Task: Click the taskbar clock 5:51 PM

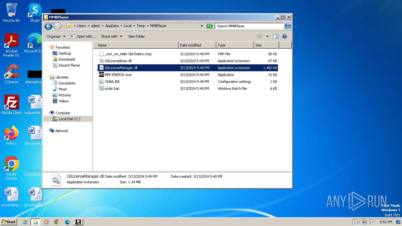Action: tap(386, 222)
